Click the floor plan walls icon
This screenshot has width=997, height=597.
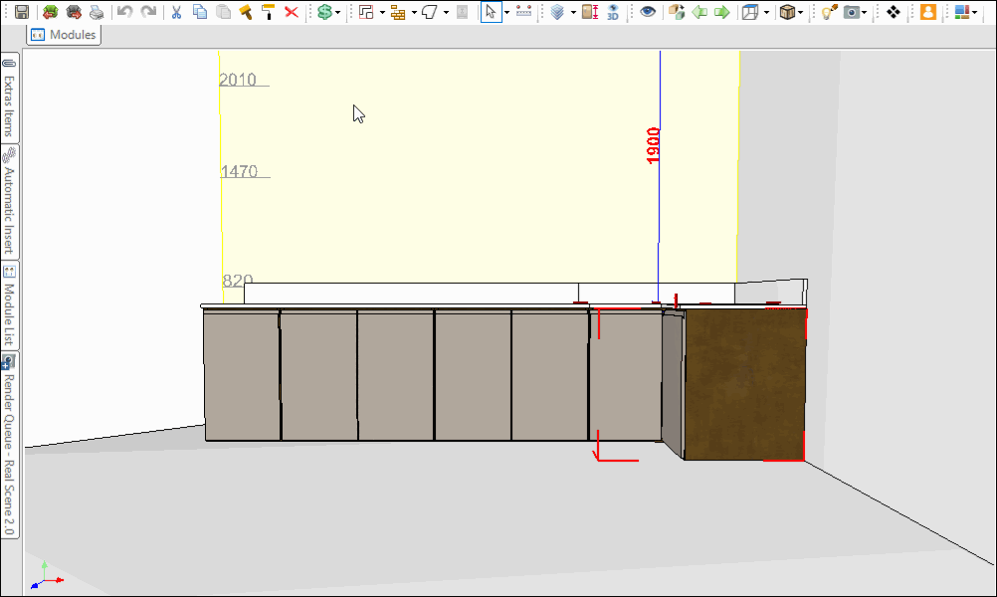pos(366,12)
